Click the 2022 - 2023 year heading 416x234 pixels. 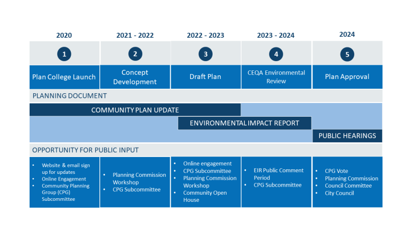point(205,35)
